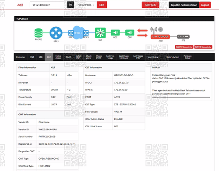Click IP AMS value 172.29.90.30

121,90
